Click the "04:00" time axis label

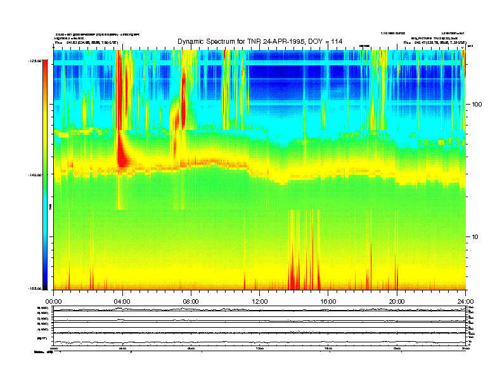[x=122, y=302]
